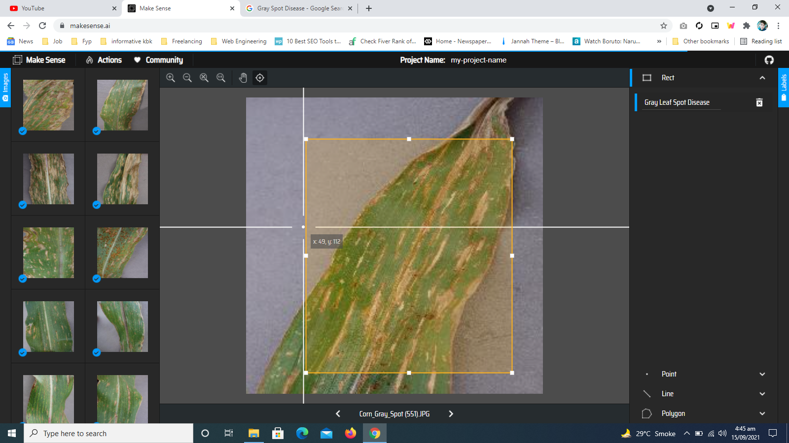Go to the previous image arrow
This screenshot has height=443, width=789.
coord(338,414)
